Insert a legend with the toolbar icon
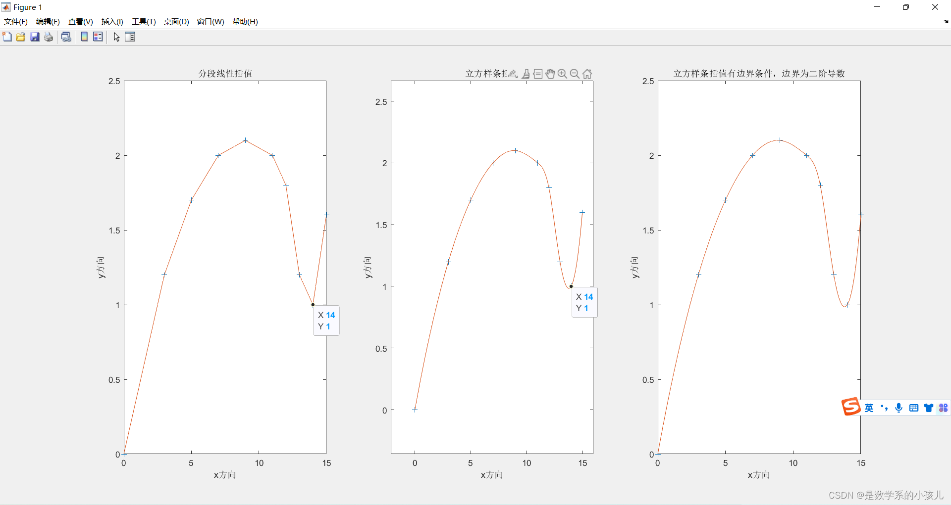The width and height of the screenshot is (951, 505). tap(98, 37)
